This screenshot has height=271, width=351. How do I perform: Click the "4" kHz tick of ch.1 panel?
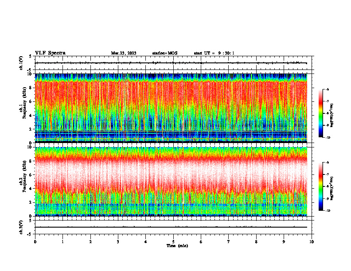tap(31, 116)
